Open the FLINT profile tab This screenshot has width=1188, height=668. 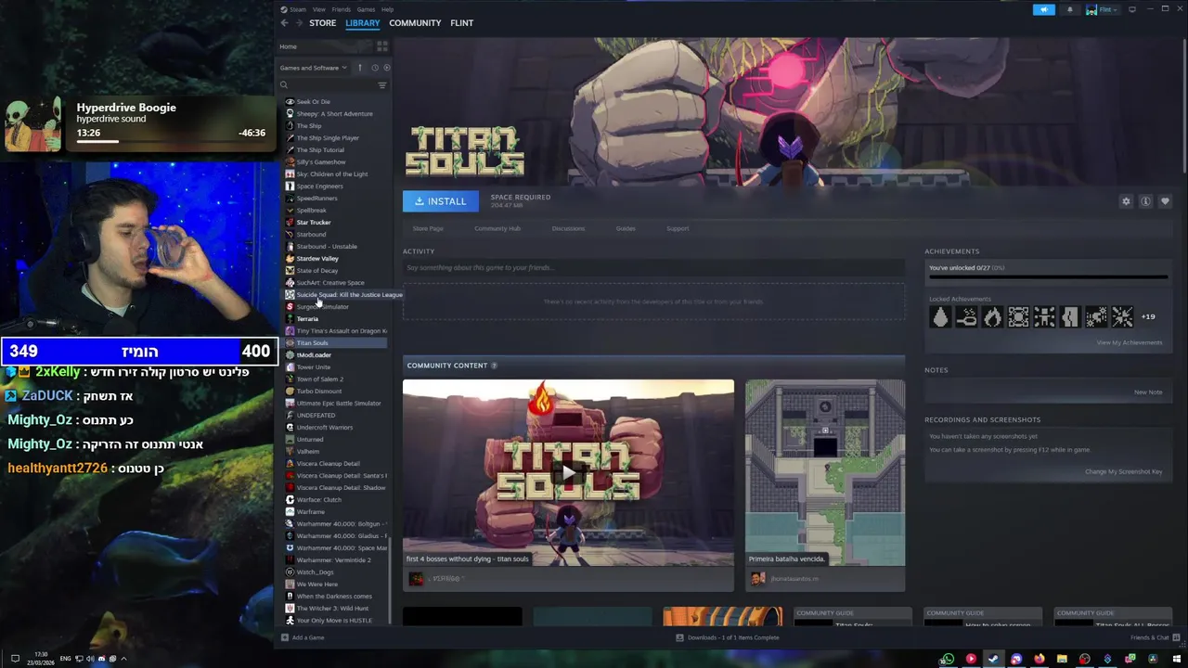tap(461, 23)
